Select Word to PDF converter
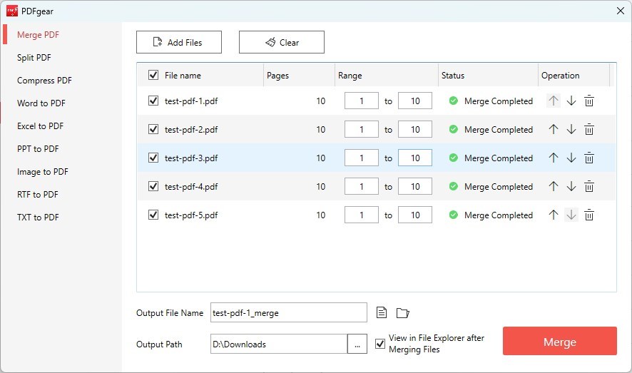The height and width of the screenshot is (373, 632). point(41,103)
